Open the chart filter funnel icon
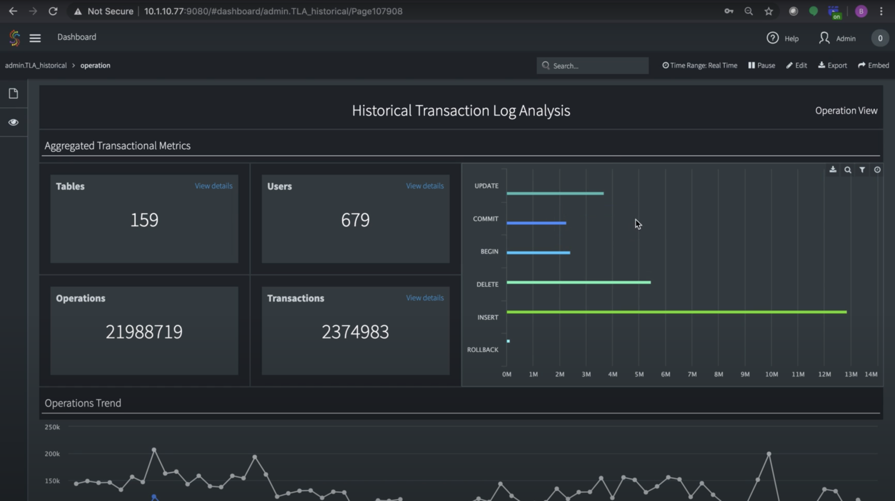 pyautogui.click(x=862, y=170)
